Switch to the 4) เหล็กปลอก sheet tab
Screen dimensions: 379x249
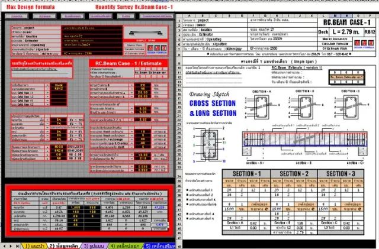pos(125,246)
